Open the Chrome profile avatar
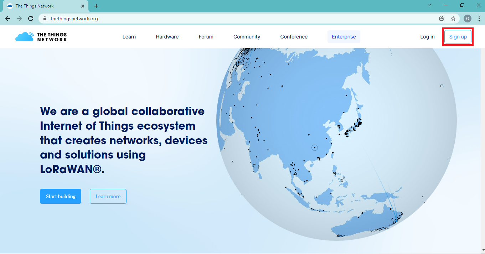This screenshot has height=254, width=485. tap(467, 19)
